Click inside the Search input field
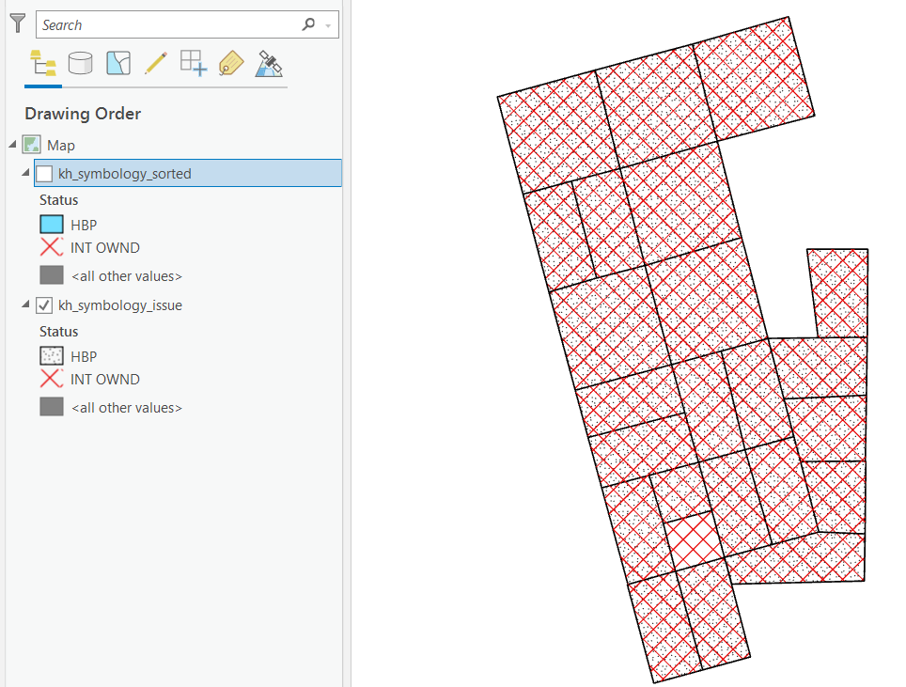This screenshot has width=906, height=687. click(x=169, y=23)
